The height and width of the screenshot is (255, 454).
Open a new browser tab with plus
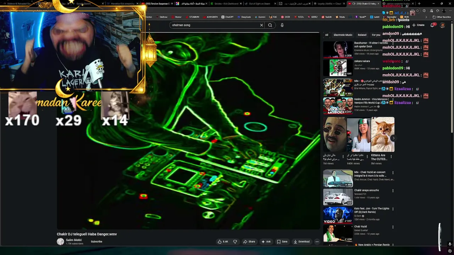(419, 4)
